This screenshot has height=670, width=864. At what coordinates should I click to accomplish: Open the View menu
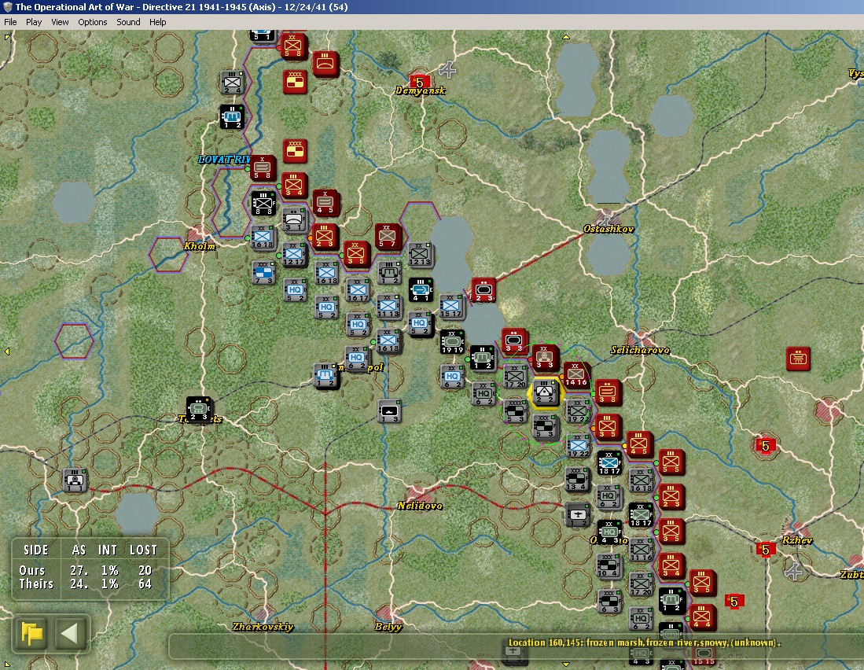point(60,22)
